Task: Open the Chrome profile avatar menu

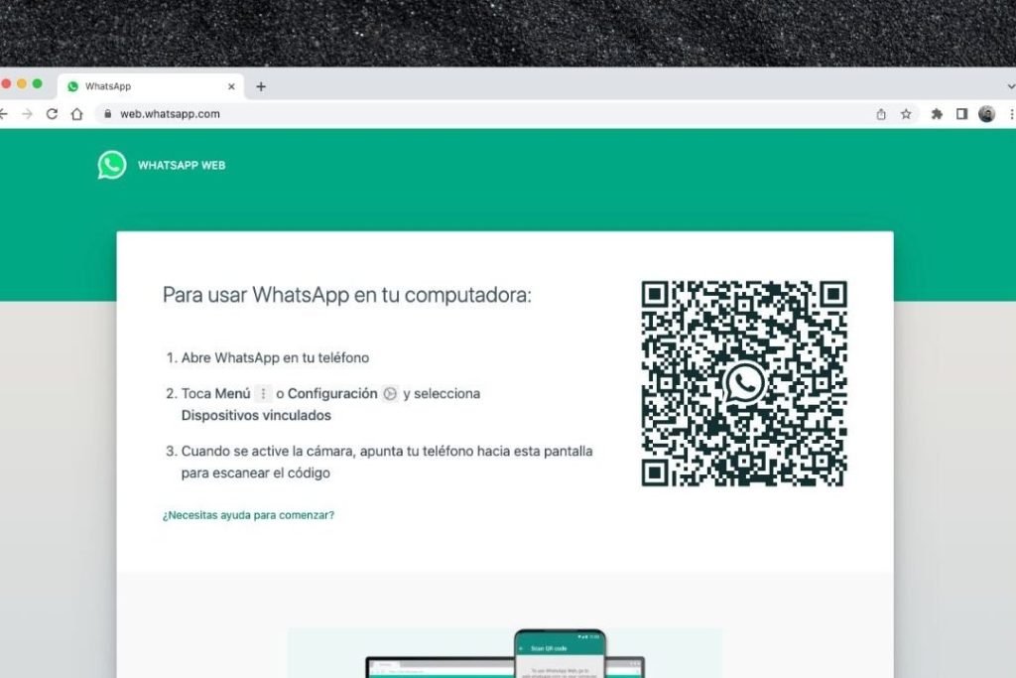Action: [x=986, y=114]
